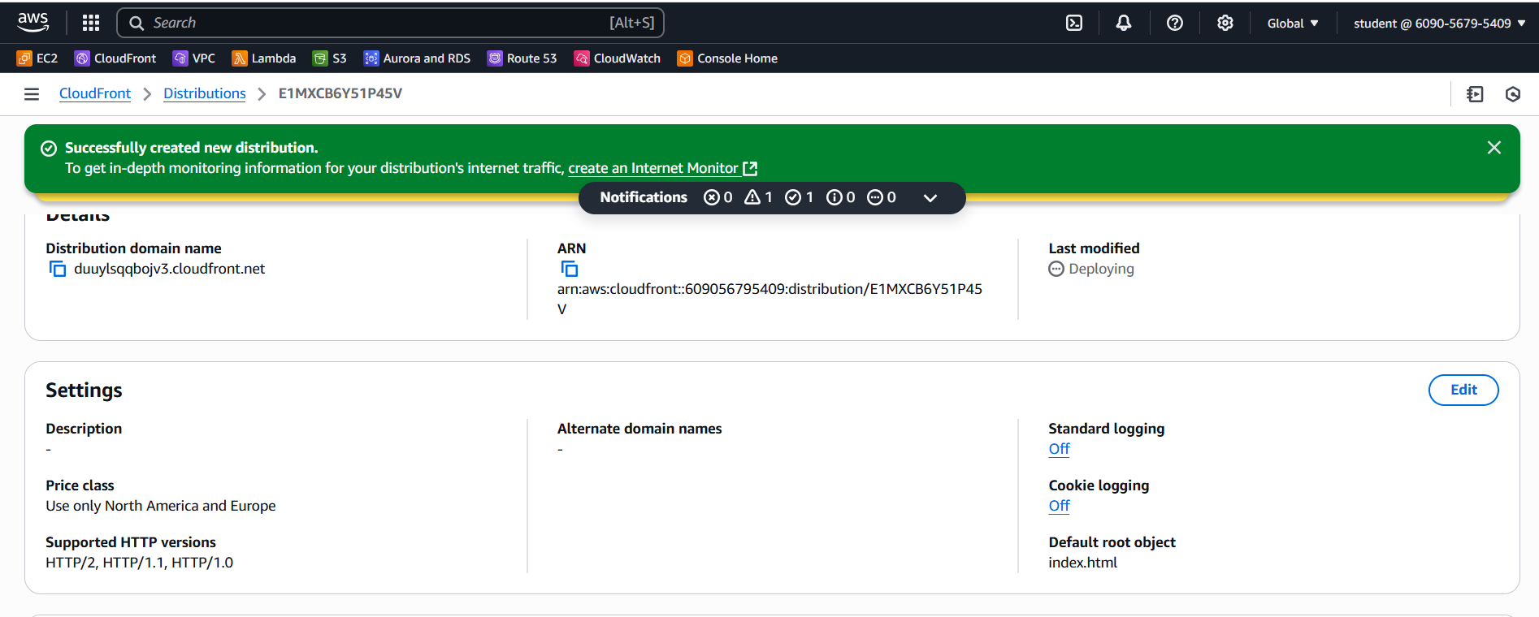This screenshot has height=617, width=1539.
Task: Click the Edit settings button
Action: pyautogui.click(x=1463, y=390)
